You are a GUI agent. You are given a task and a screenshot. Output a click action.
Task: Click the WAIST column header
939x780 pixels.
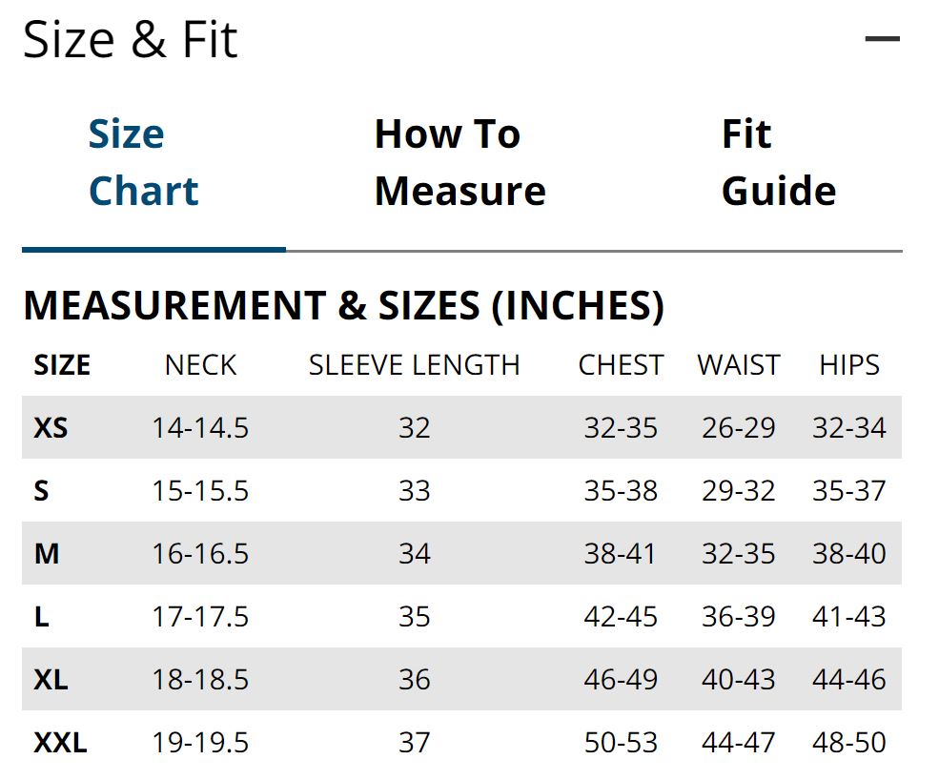(x=739, y=365)
